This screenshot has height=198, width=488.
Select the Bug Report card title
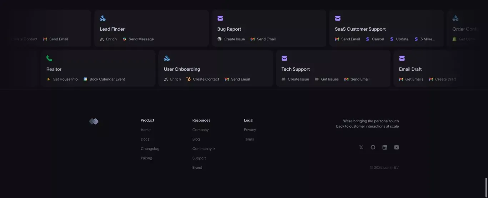pos(229,29)
